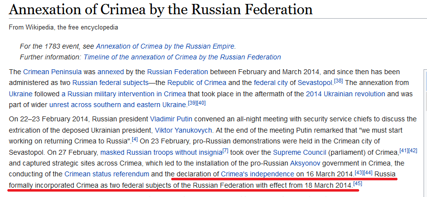This screenshot has width=427, height=197.
Task: Follow the Crimean Peninsula link
Action: point(48,72)
